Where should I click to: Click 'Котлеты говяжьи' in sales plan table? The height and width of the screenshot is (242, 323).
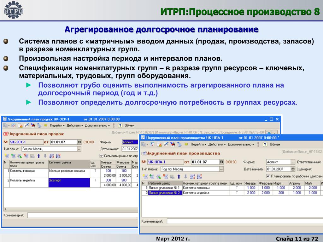(x=29, y=173)
